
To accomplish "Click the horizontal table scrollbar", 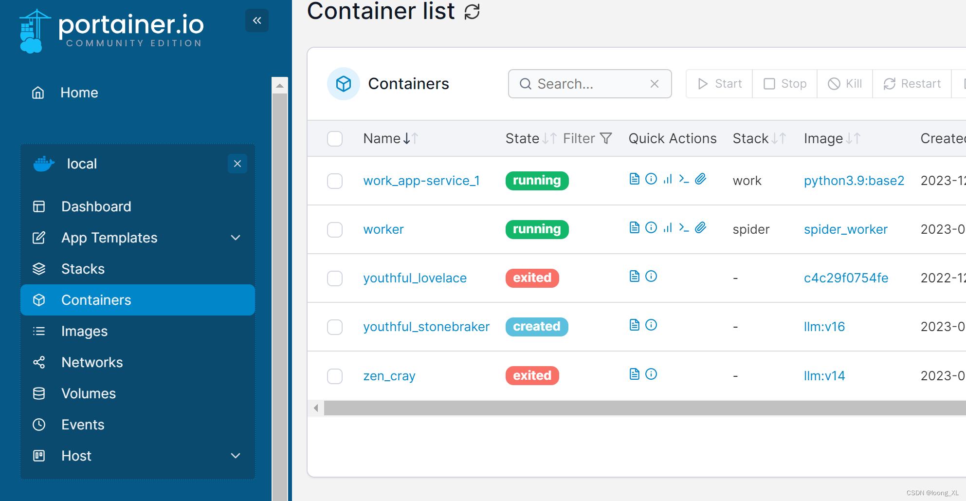I will tap(645, 408).
